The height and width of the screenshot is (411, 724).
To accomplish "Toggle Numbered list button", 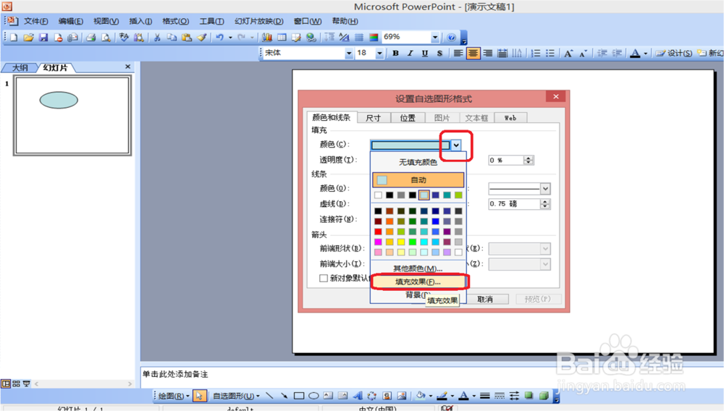I will 536,54.
